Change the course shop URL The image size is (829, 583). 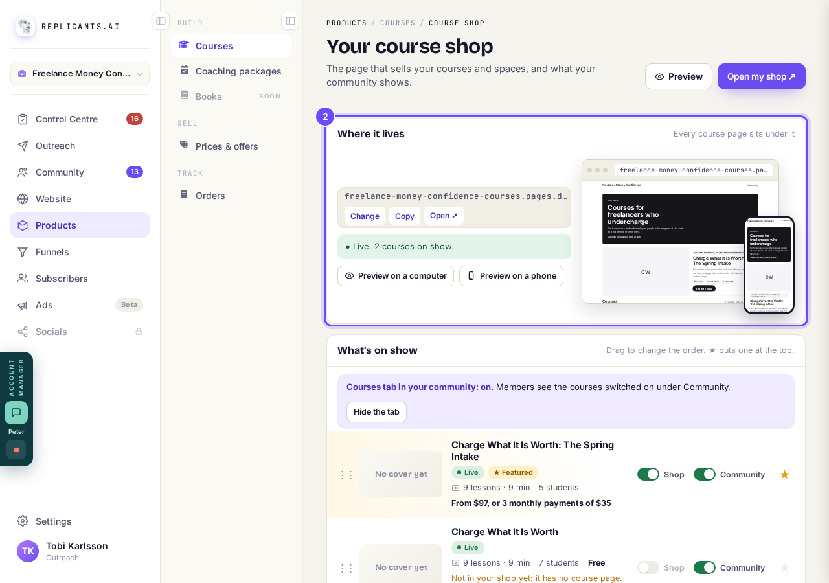tap(365, 216)
